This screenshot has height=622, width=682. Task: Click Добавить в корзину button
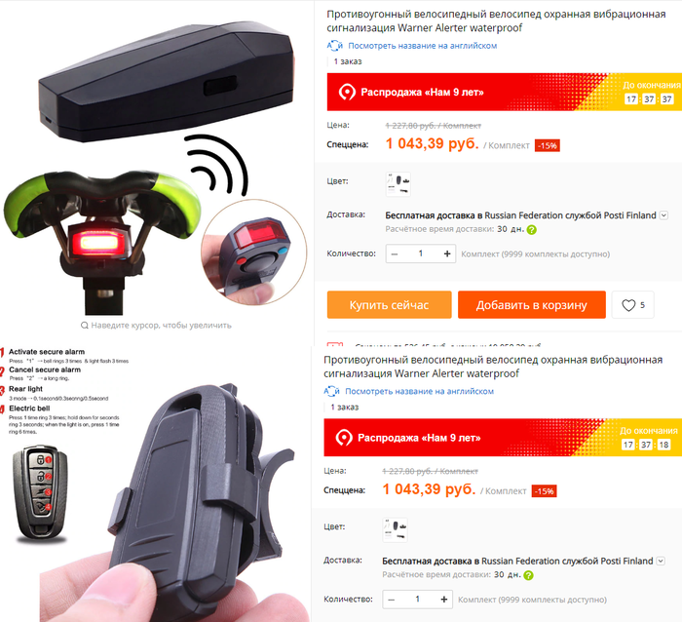coord(532,305)
